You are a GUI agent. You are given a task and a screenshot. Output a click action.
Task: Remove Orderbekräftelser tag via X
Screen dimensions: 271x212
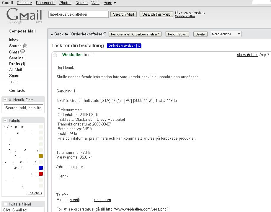click(x=139, y=46)
